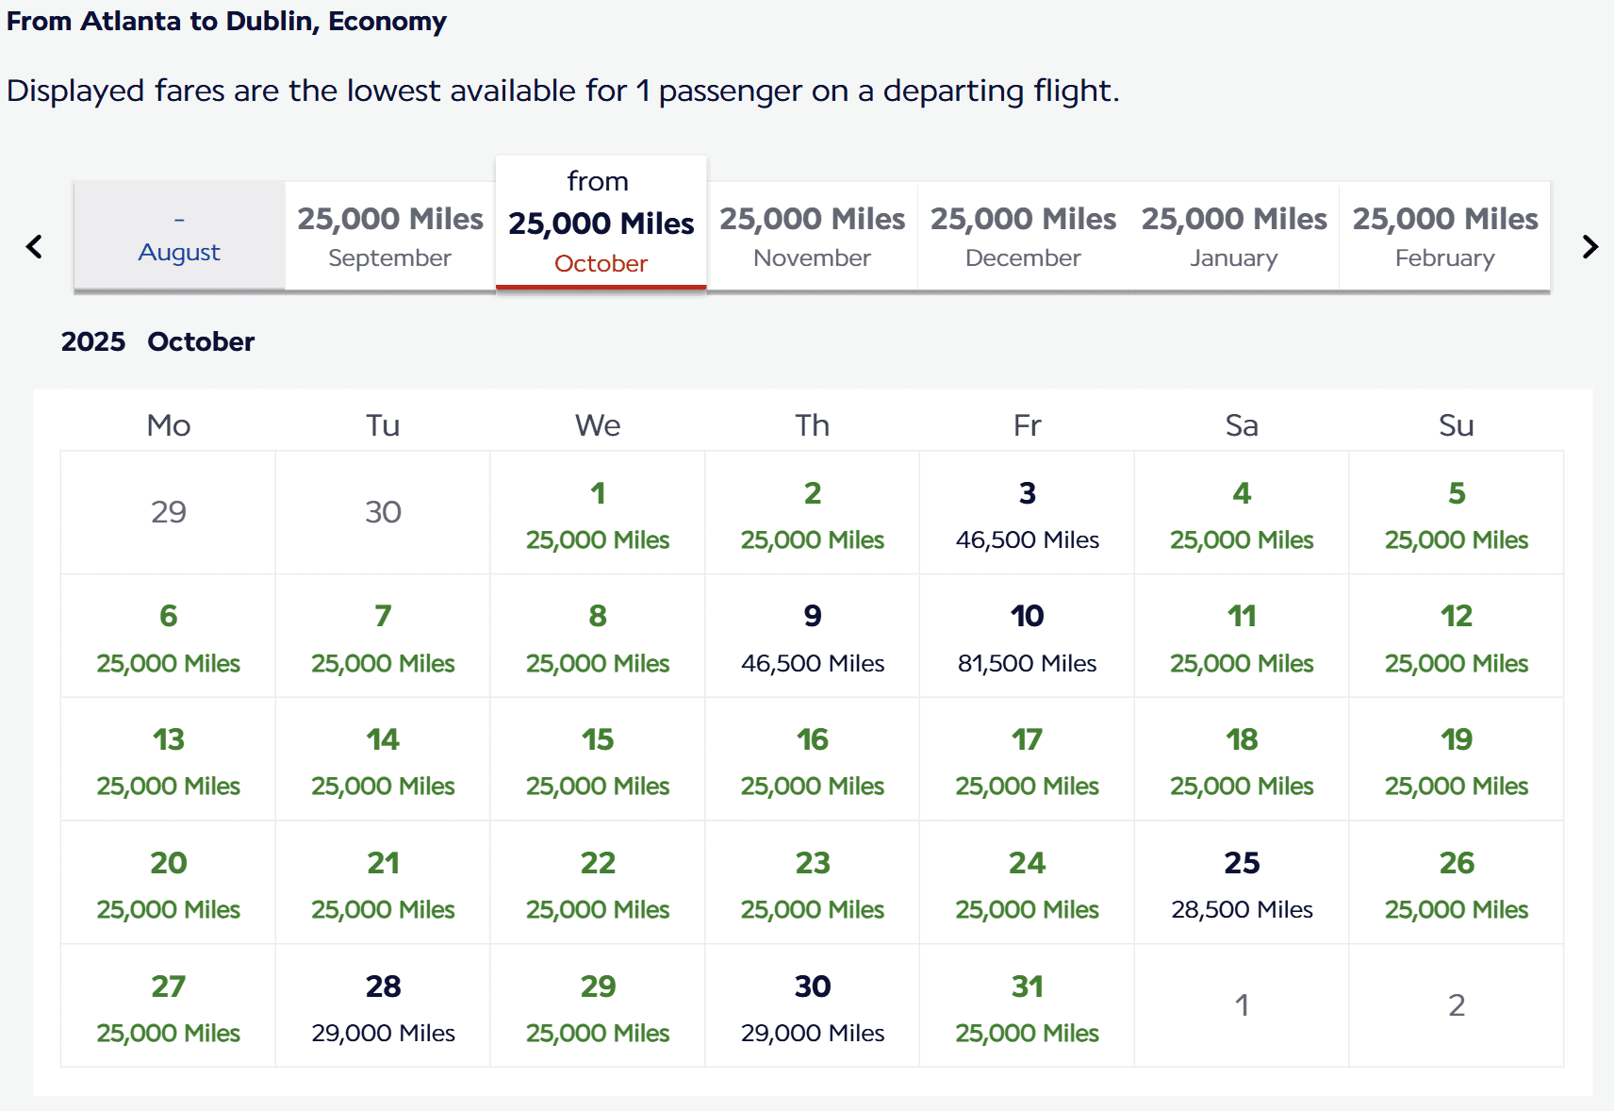Switch to the November month tab
This screenshot has height=1111, width=1614.
pos(812,236)
